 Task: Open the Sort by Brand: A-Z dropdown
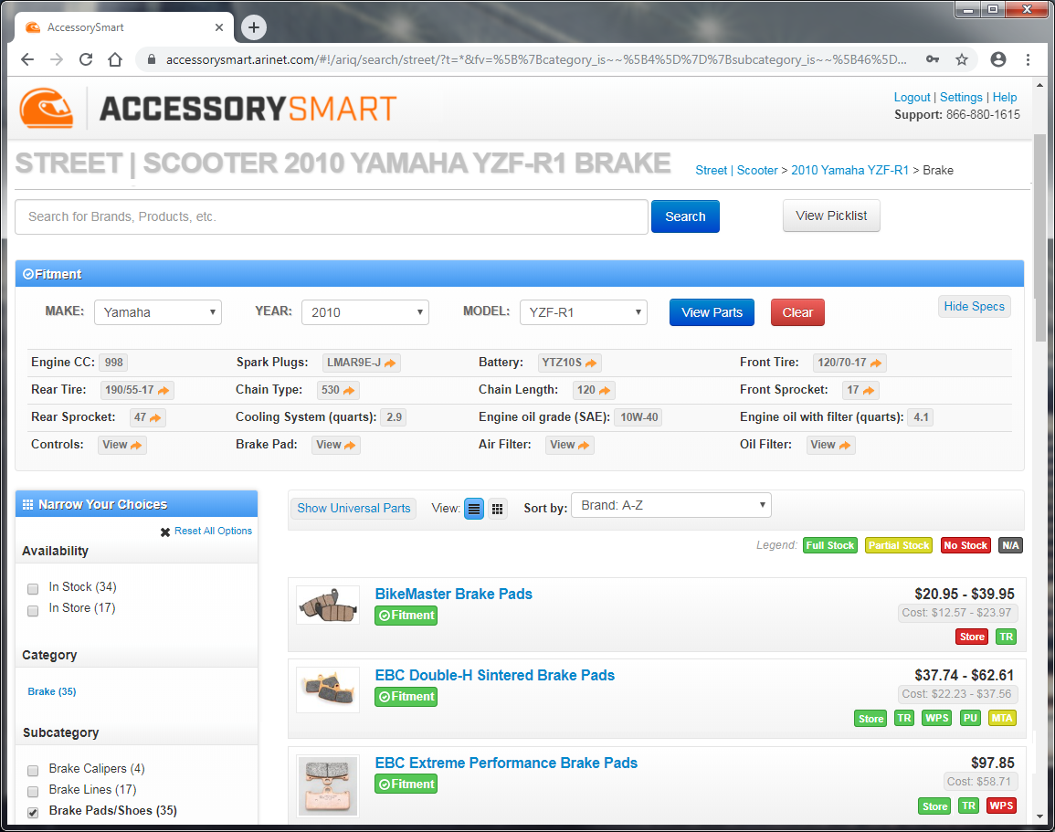pyautogui.click(x=670, y=505)
